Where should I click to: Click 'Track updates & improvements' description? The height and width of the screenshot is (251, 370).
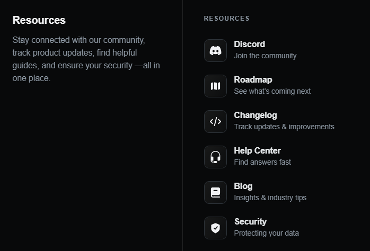tap(284, 127)
